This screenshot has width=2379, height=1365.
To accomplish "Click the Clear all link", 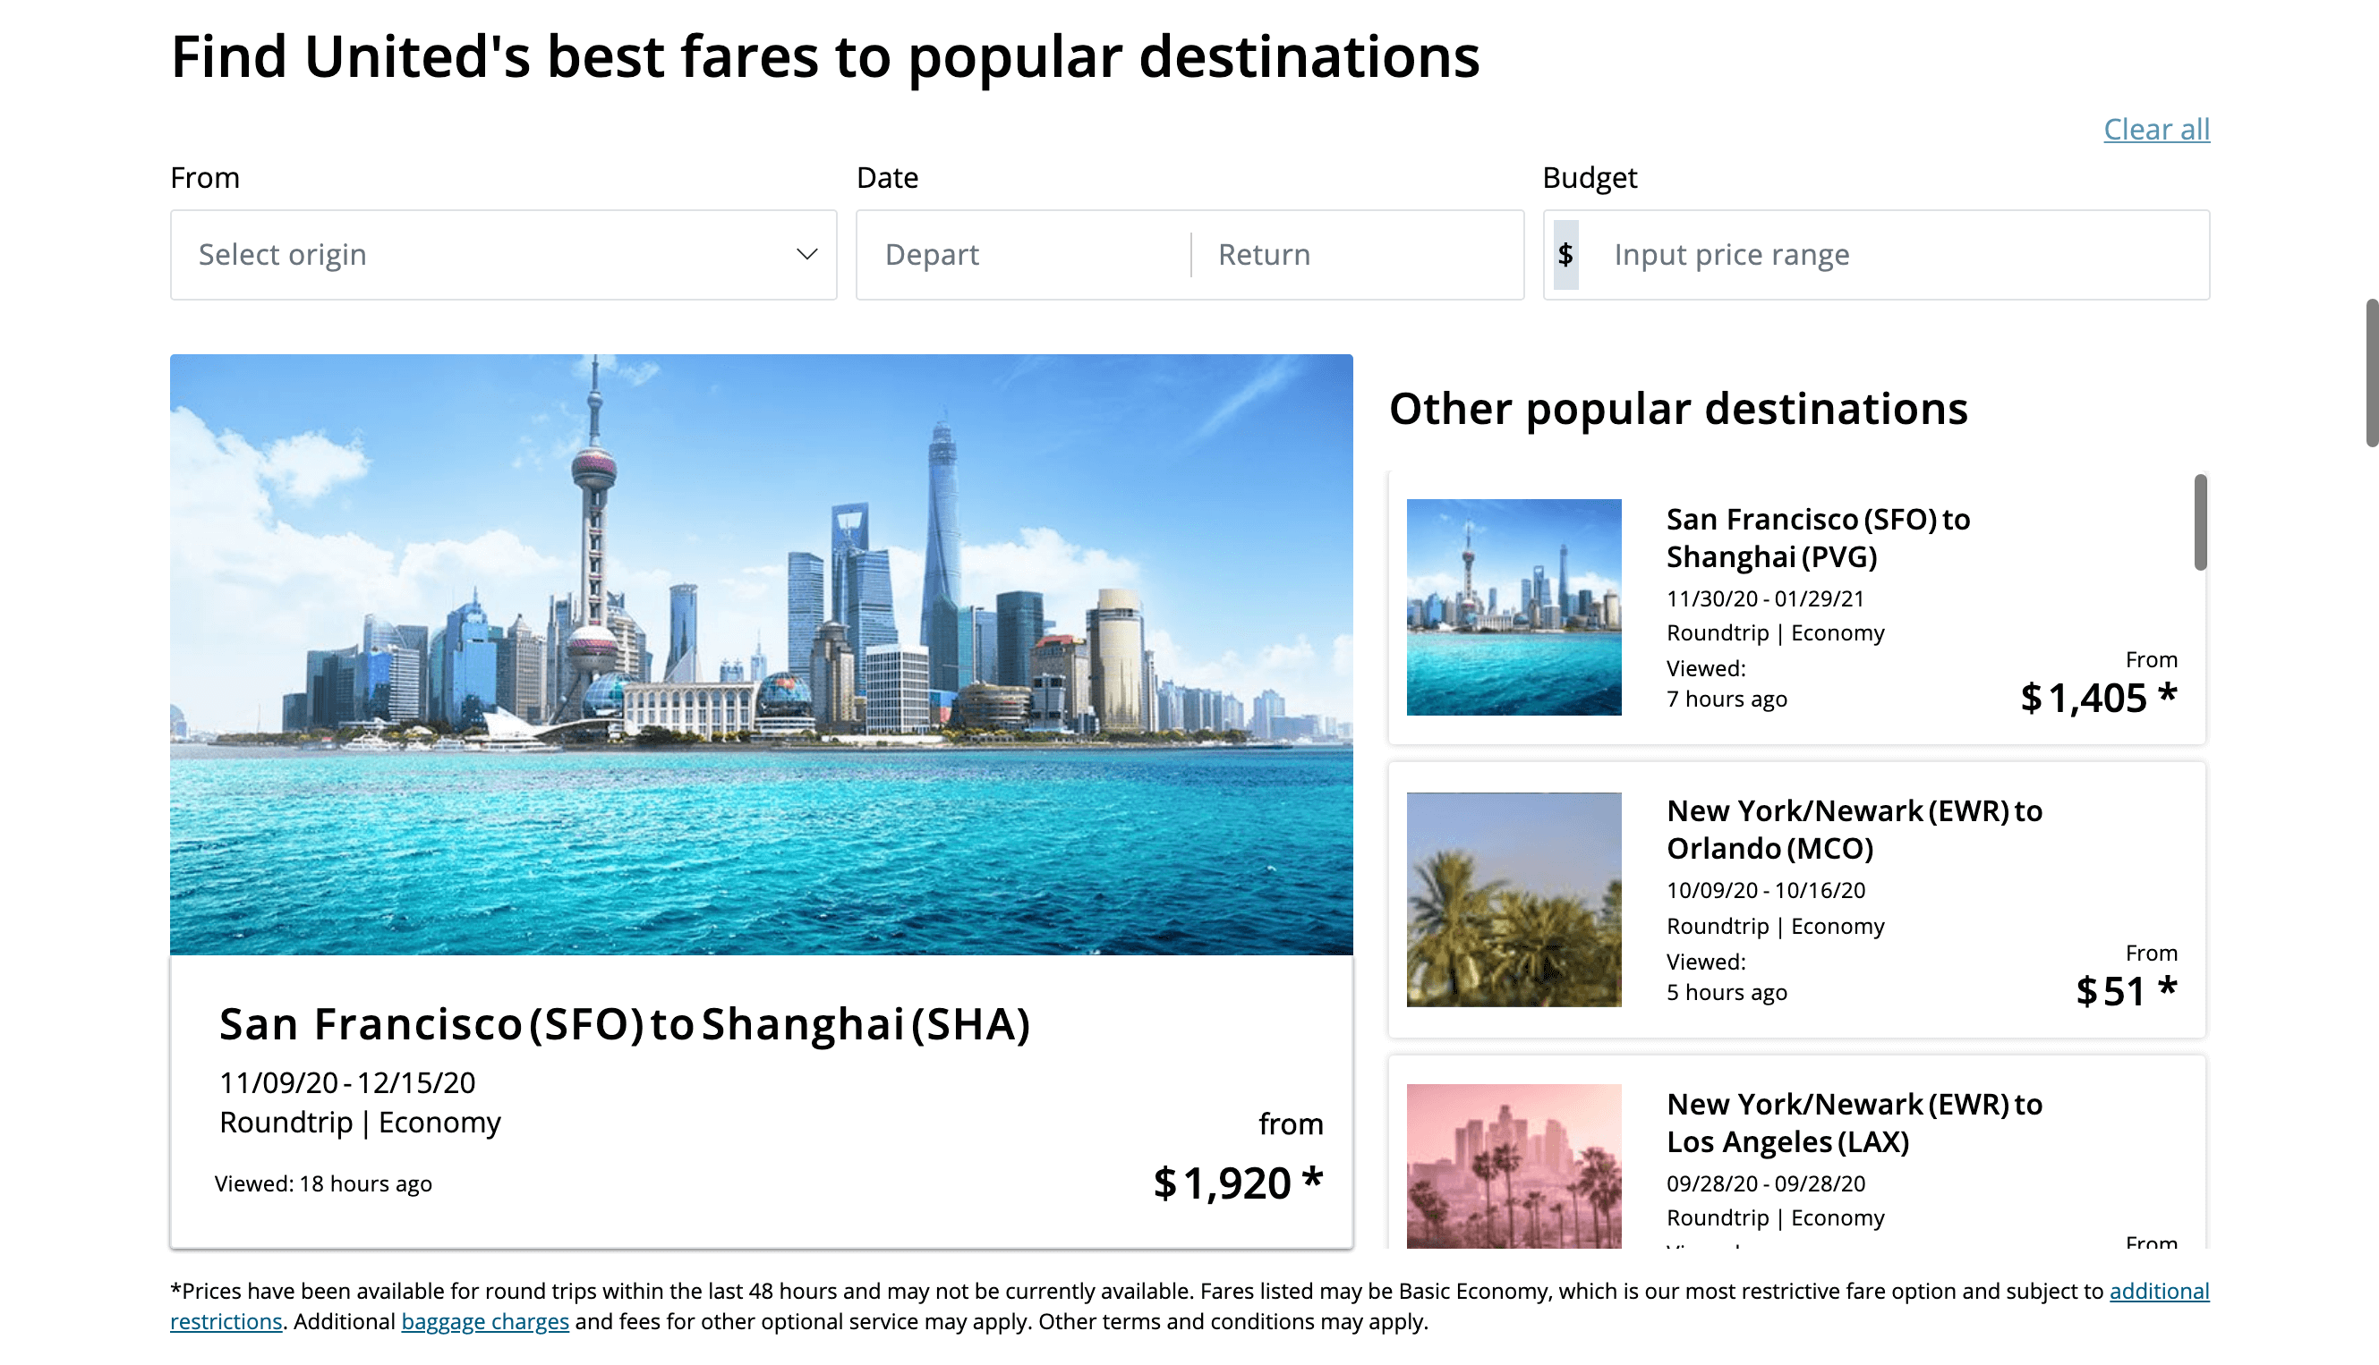I will pos(2156,130).
